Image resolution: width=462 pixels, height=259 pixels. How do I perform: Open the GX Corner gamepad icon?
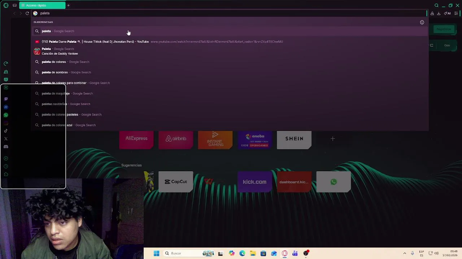point(14,5)
